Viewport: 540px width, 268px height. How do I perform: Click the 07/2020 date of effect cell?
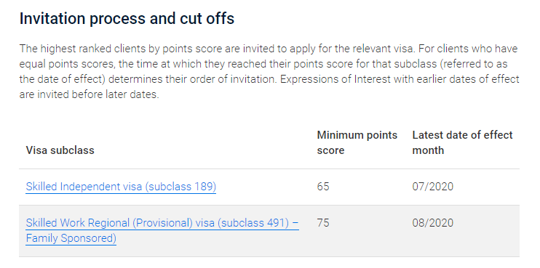(x=432, y=187)
